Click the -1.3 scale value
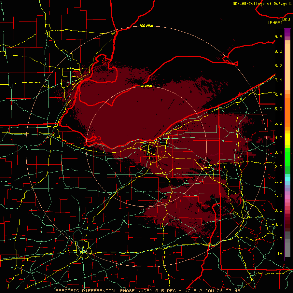Viewport: 293px width, 293px height. pos(277,239)
